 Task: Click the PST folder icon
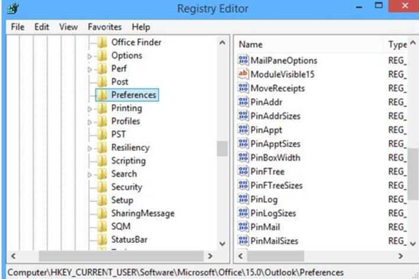click(x=102, y=134)
